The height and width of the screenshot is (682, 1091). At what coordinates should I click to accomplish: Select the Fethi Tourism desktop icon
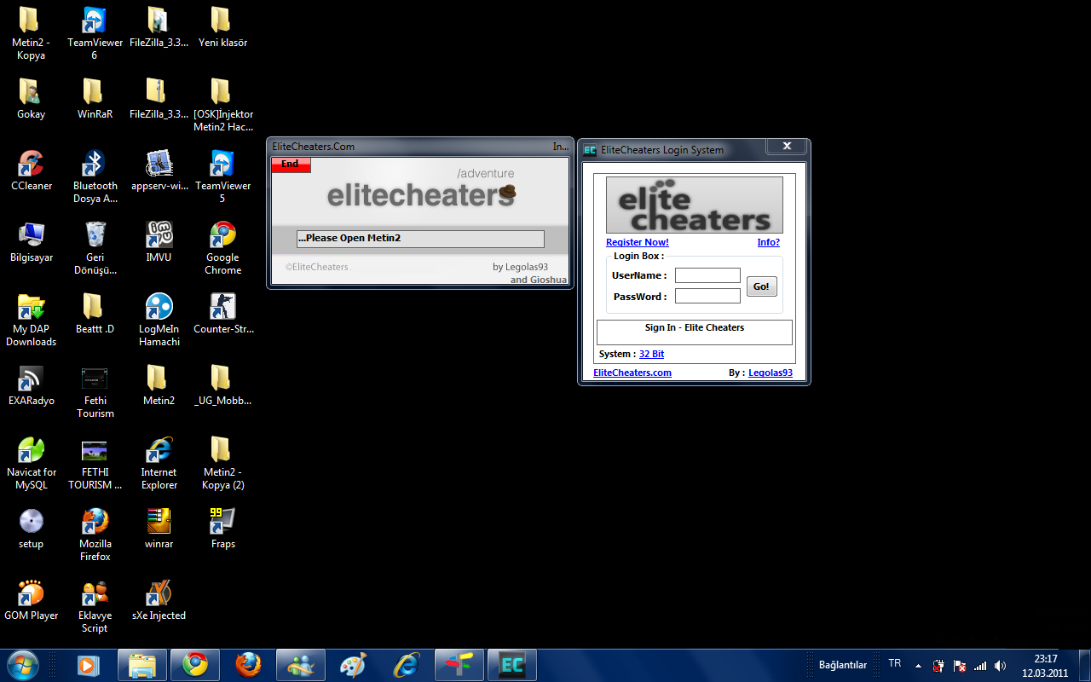pyautogui.click(x=95, y=392)
